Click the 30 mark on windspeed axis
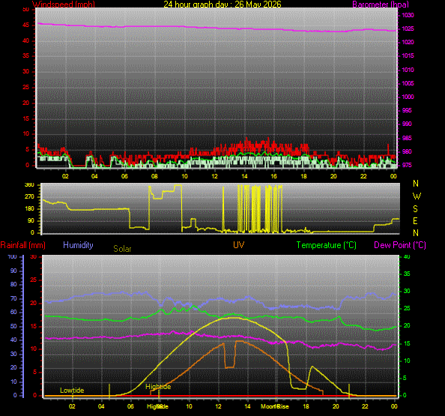445x416 pixels. (25, 71)
